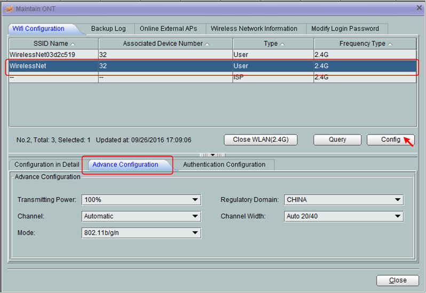Switch to the Backup Log tab
The image size is (426, 293).
[108, 29]
